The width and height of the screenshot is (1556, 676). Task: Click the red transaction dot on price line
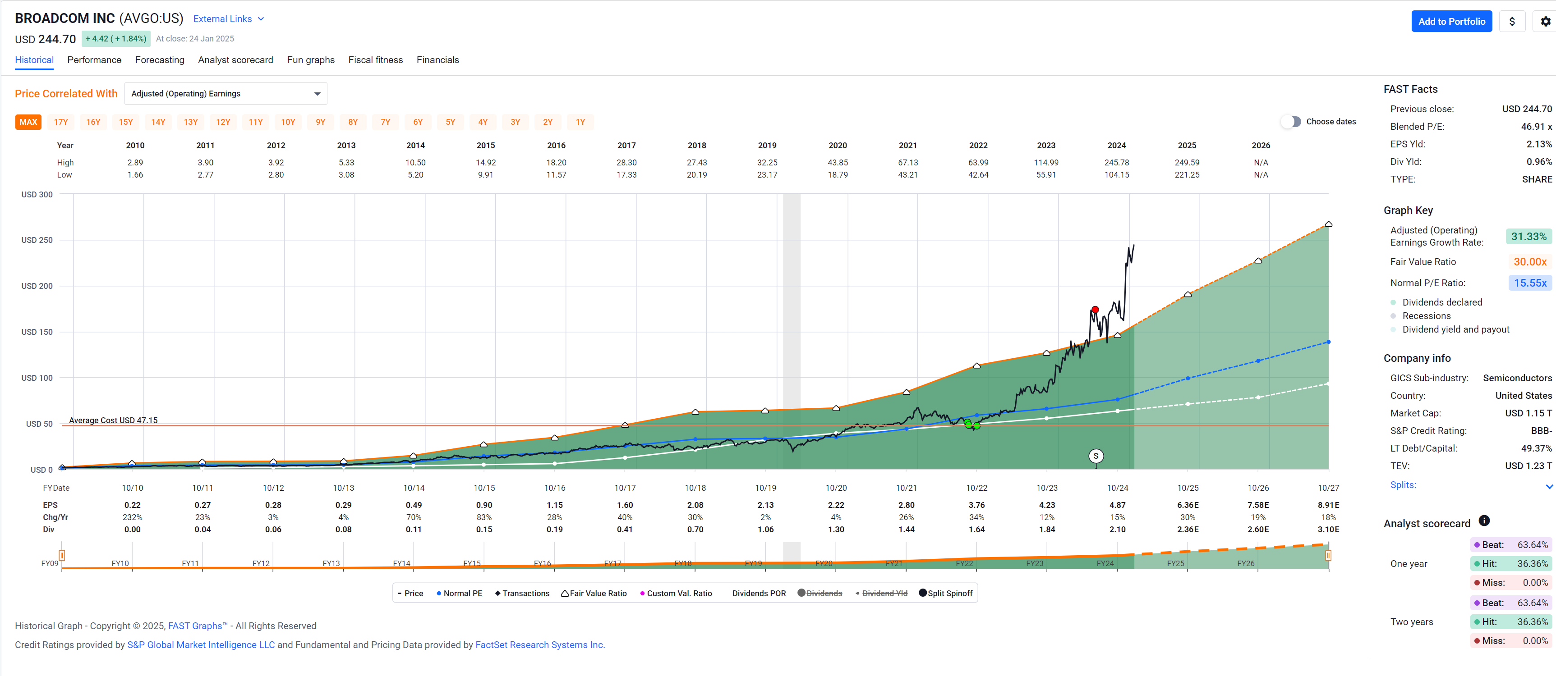1095,310
